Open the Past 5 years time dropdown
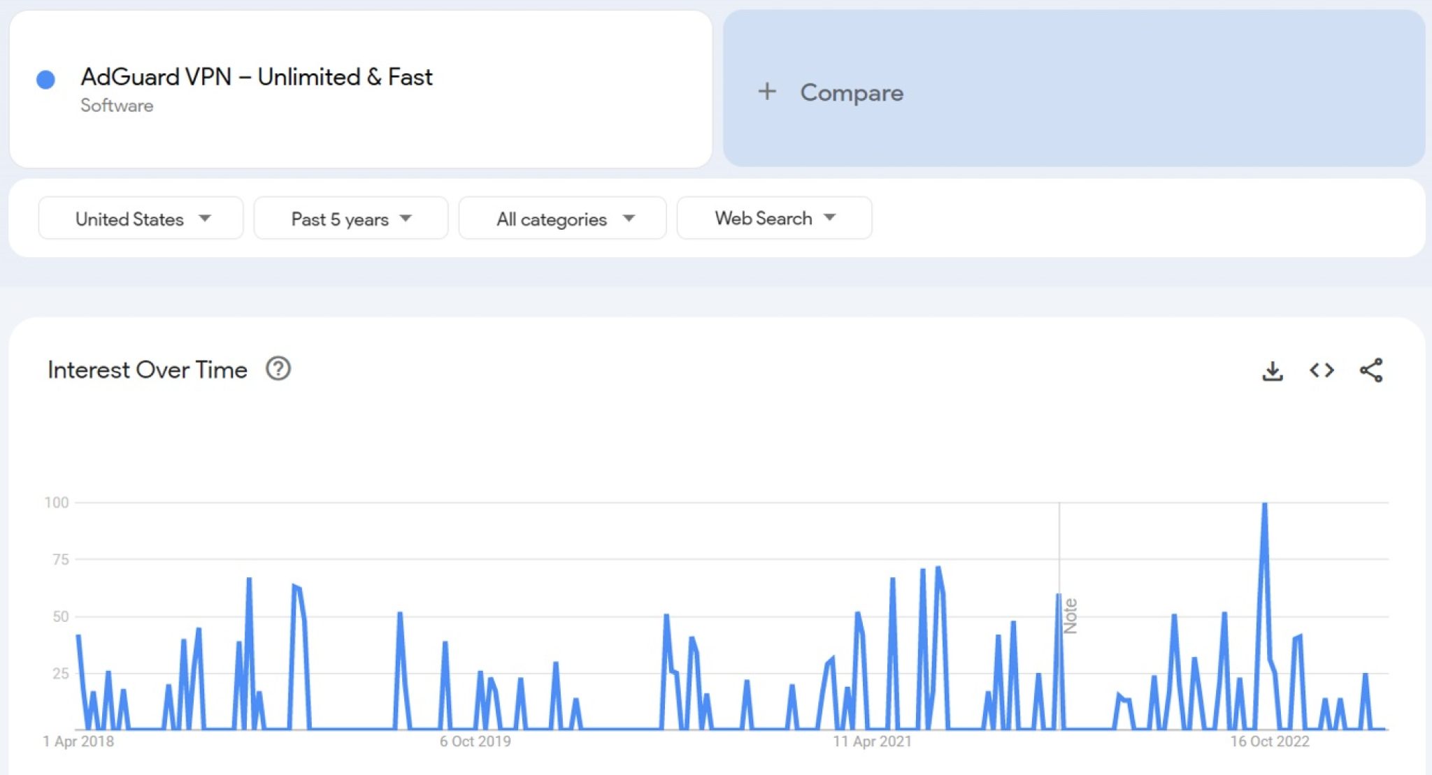 point(350,218)
